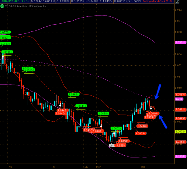Image resolution: width=187 pixels, height=169 pixels.
Task: Select the red 1.0418 price bubble
Action: (142, 126)
